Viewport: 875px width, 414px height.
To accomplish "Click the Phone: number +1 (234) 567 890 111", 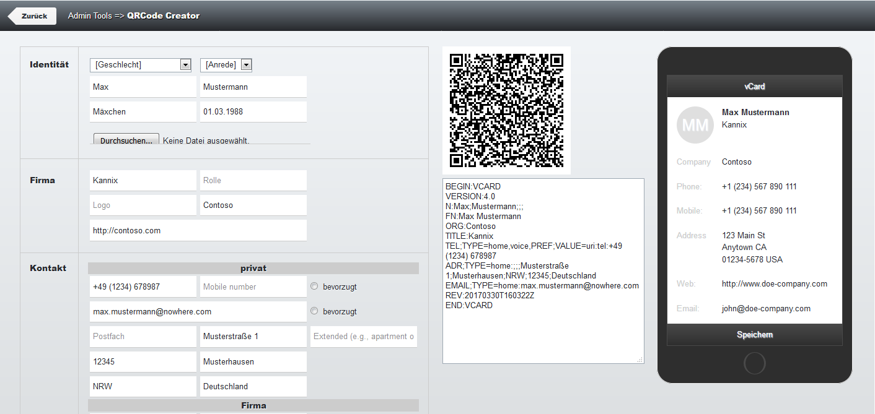I will [759, 187].
